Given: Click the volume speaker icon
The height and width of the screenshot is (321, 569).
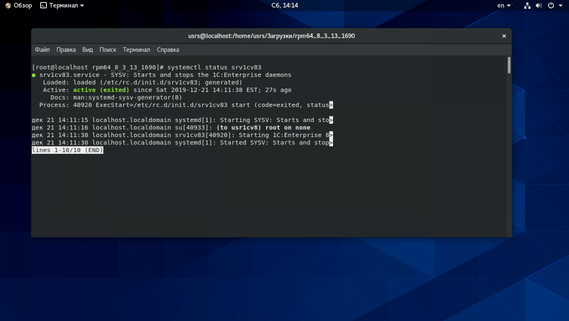Looking at the screenshot, I should (539, 6).
